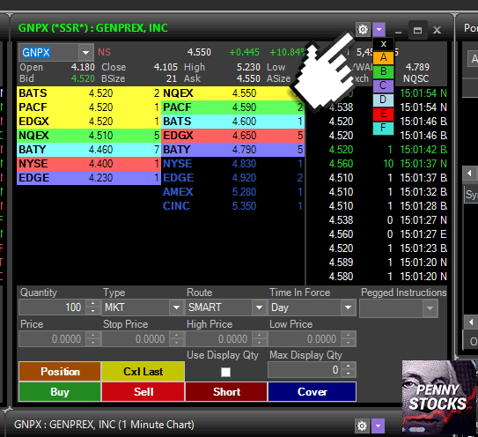Click purple link arrow on the 1 Minute Chart

pyautogui.click(x=378, y=426)
